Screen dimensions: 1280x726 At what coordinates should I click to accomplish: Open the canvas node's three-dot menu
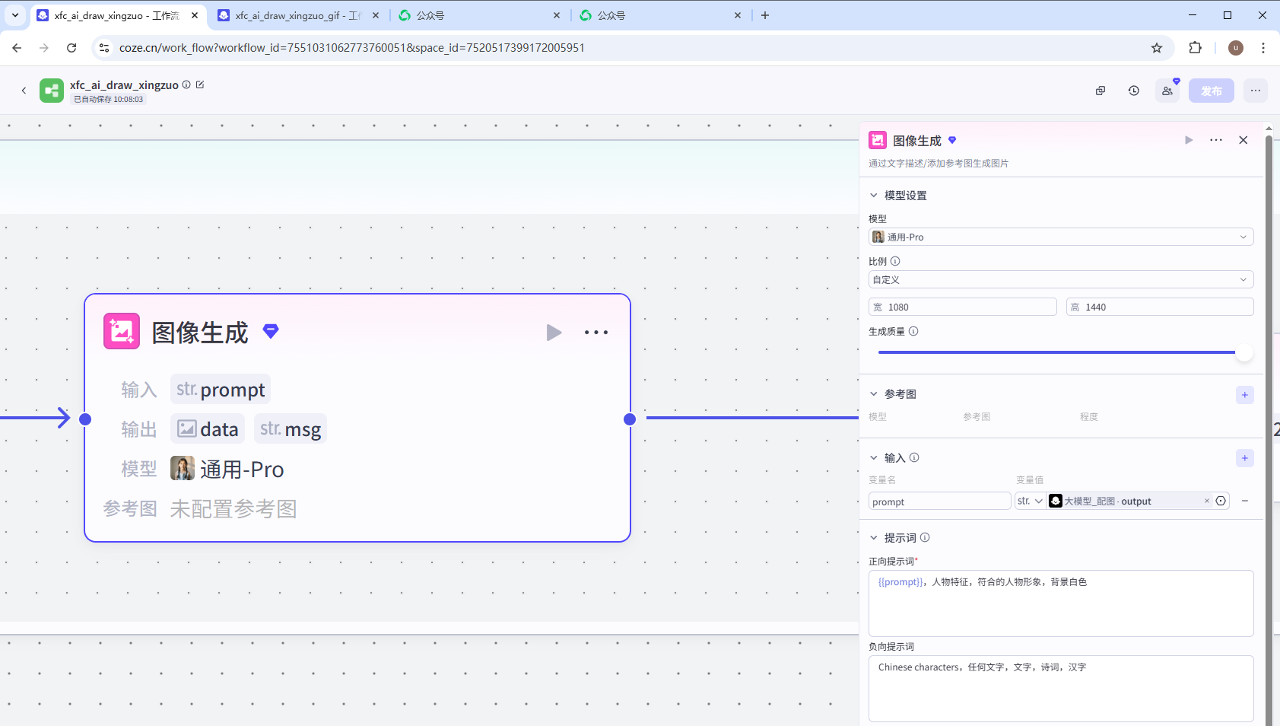[x=596, y=333]
